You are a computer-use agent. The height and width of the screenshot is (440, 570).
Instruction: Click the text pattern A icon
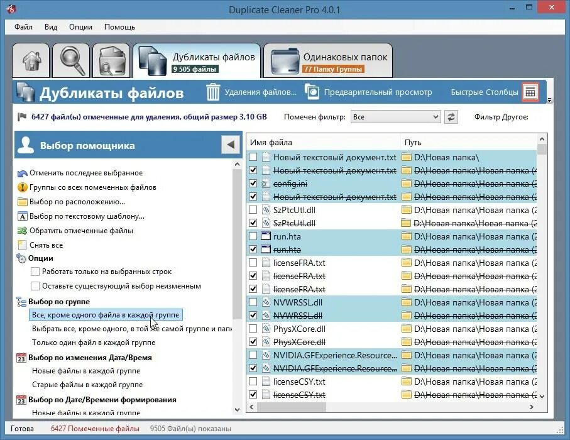pos(22,216)
